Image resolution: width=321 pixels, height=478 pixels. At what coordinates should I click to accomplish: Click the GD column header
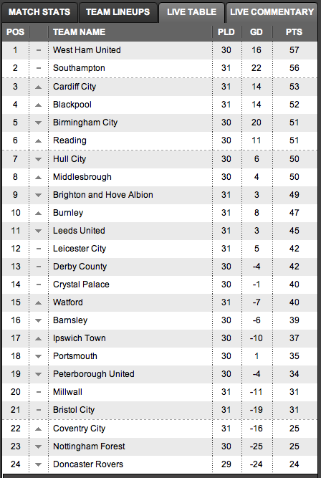pyautogui.click(x=257, y=32)
